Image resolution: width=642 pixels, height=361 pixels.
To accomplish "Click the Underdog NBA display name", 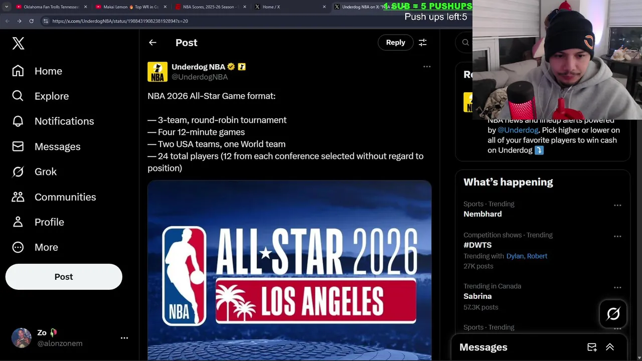I will tap(198, 67).
